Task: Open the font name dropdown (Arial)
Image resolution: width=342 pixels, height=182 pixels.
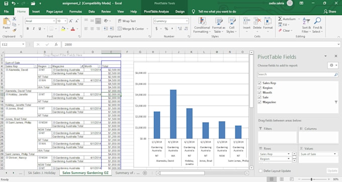Action: click(54, 21)
